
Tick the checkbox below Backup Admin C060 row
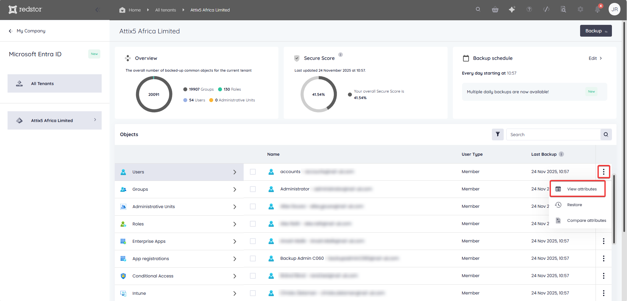(253, 276)
